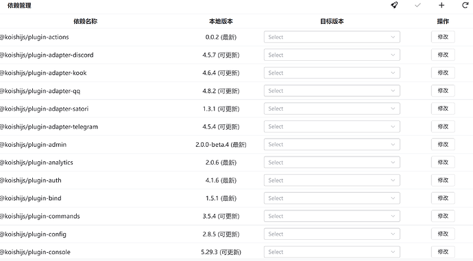This screenshot has height=261, width=473.
Task: Open target version dropdown for plugin-adapter-discord
Action: [x=332, y=55]
